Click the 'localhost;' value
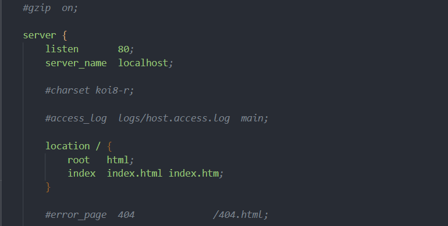Viewport: 448px width, 226px height. 145,63
